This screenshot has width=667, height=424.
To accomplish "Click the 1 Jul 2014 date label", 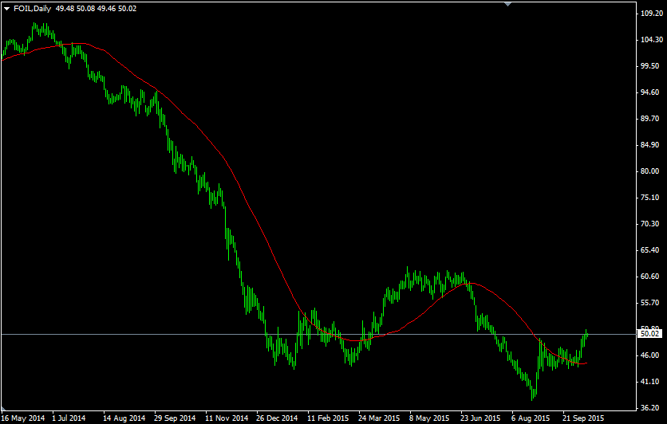I will tap(69, 418).
